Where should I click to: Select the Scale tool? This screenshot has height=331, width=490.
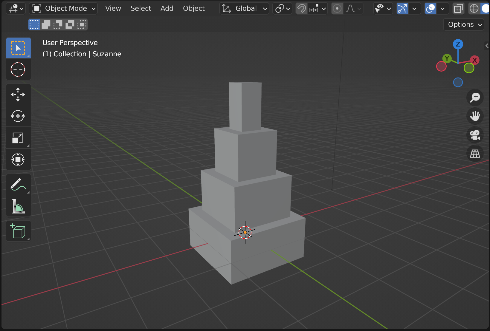18,138
